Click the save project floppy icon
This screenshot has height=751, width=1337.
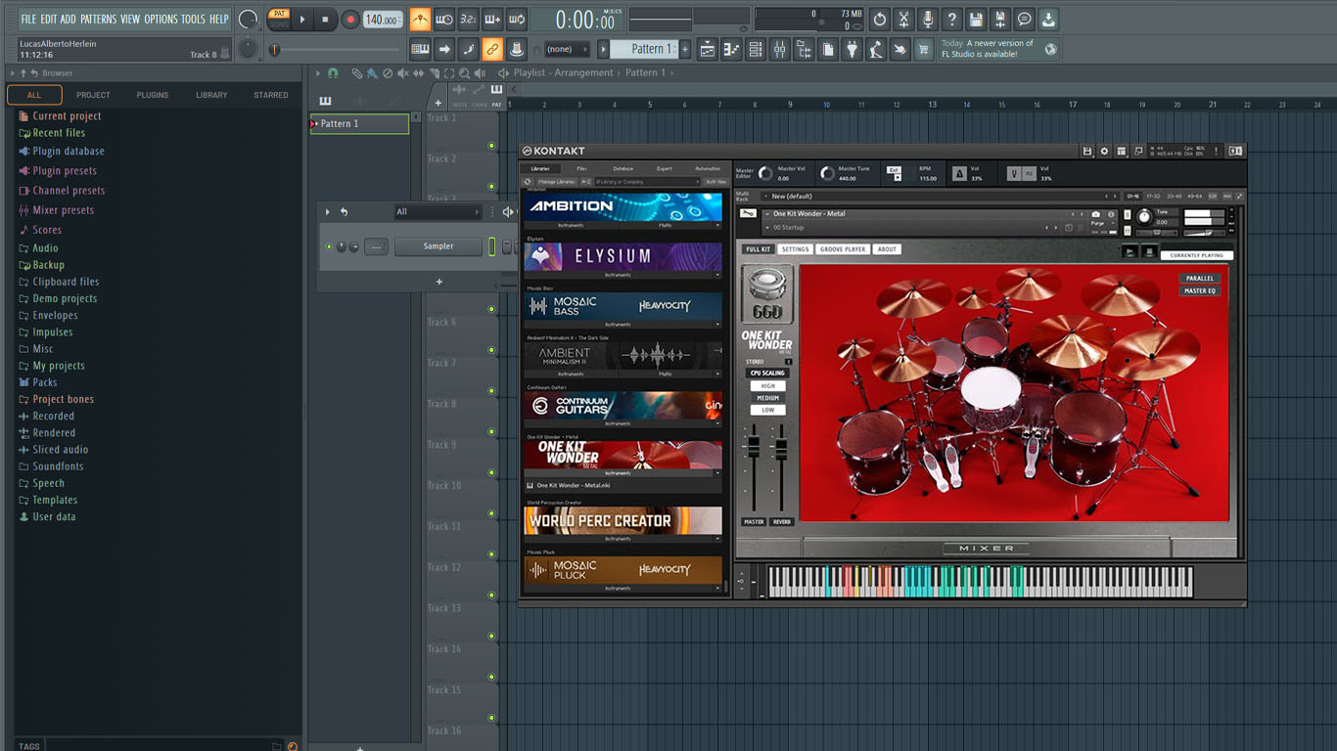tap(976, 20)
